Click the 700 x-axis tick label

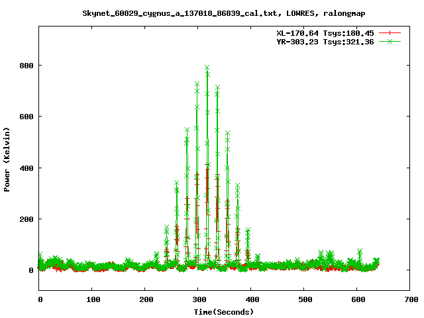click(411, 299)
